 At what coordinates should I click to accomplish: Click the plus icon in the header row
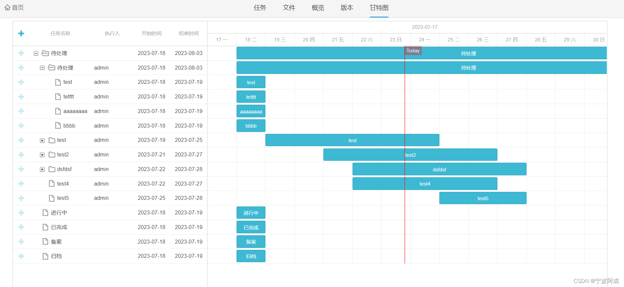coord(21,33)
